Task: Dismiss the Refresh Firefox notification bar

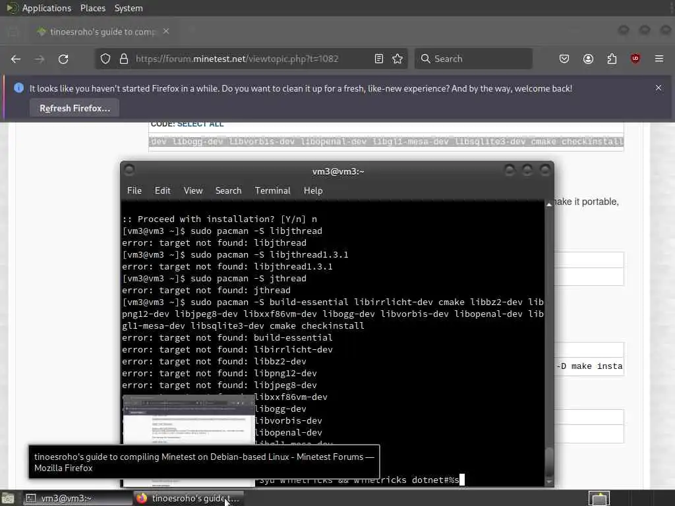Action: point(659,88)
